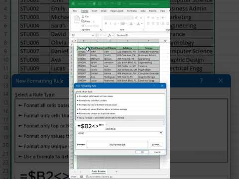
Task: Click the Top Align icon
Action: click(148, 17)
